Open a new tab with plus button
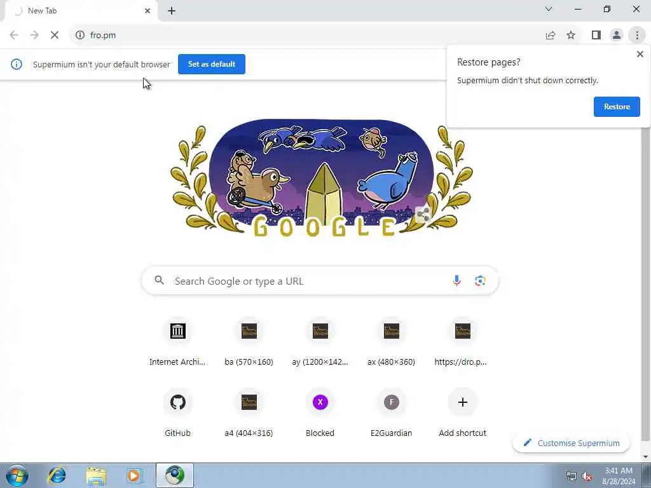 point(172,11)
